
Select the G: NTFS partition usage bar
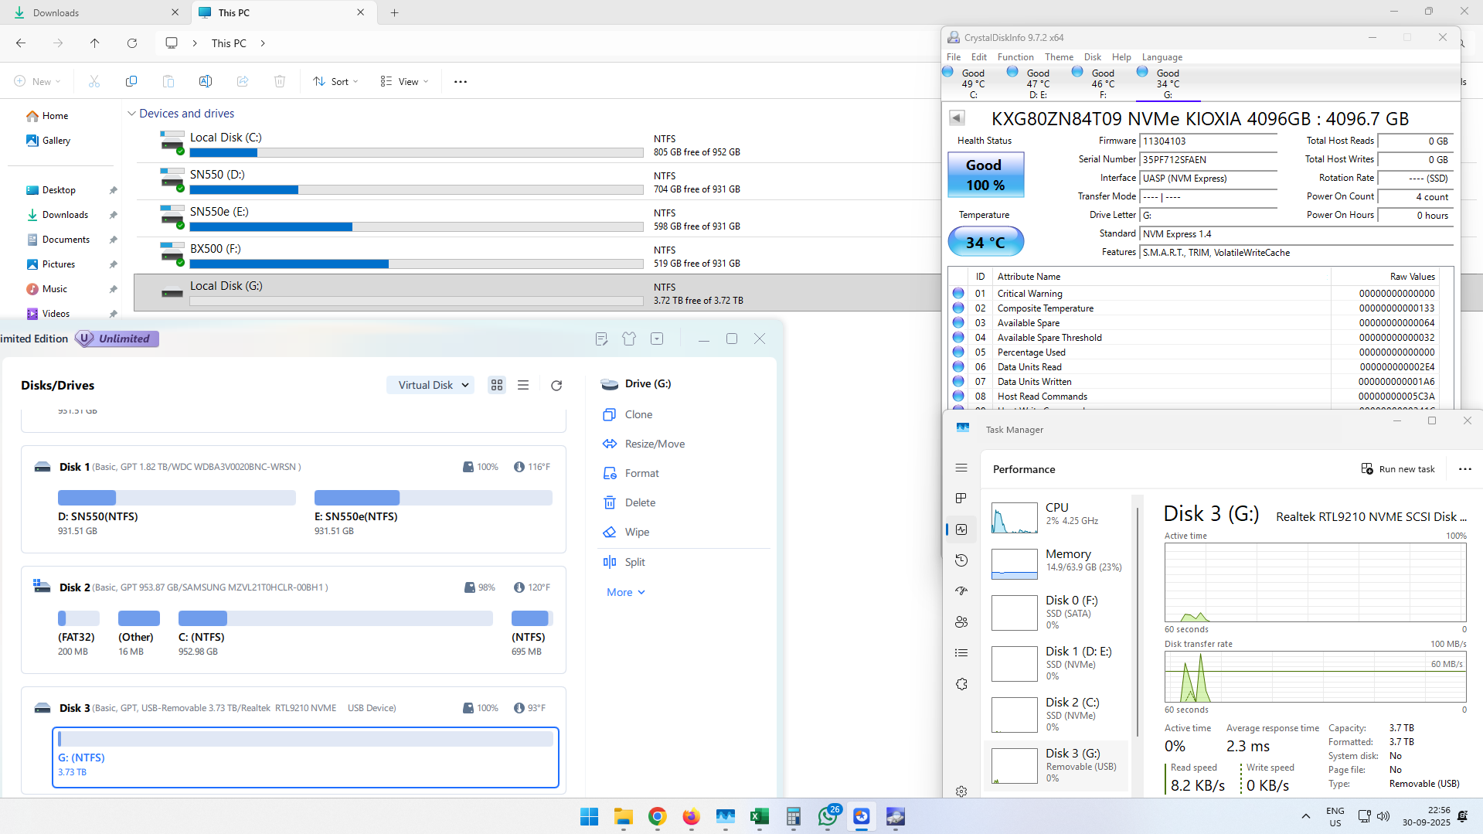[305, 740]
